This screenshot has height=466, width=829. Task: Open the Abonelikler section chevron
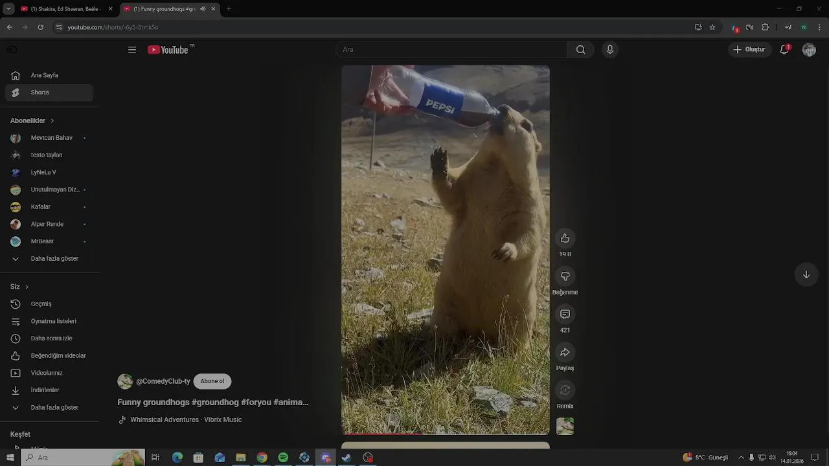pyautogui.click(x=52, y=120)
